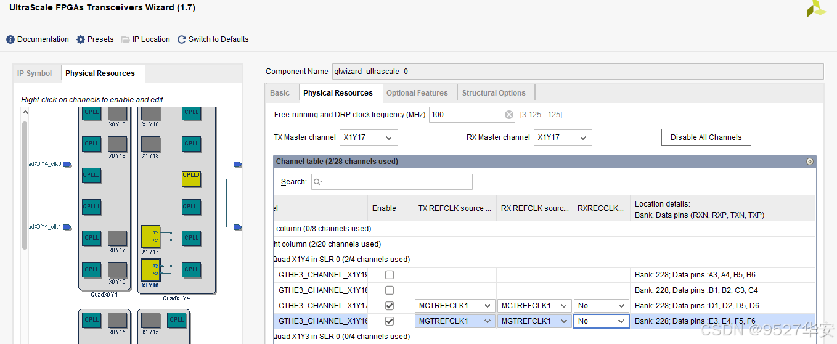Click the channel table Search field
837x344 pixels.
[392, 182]
